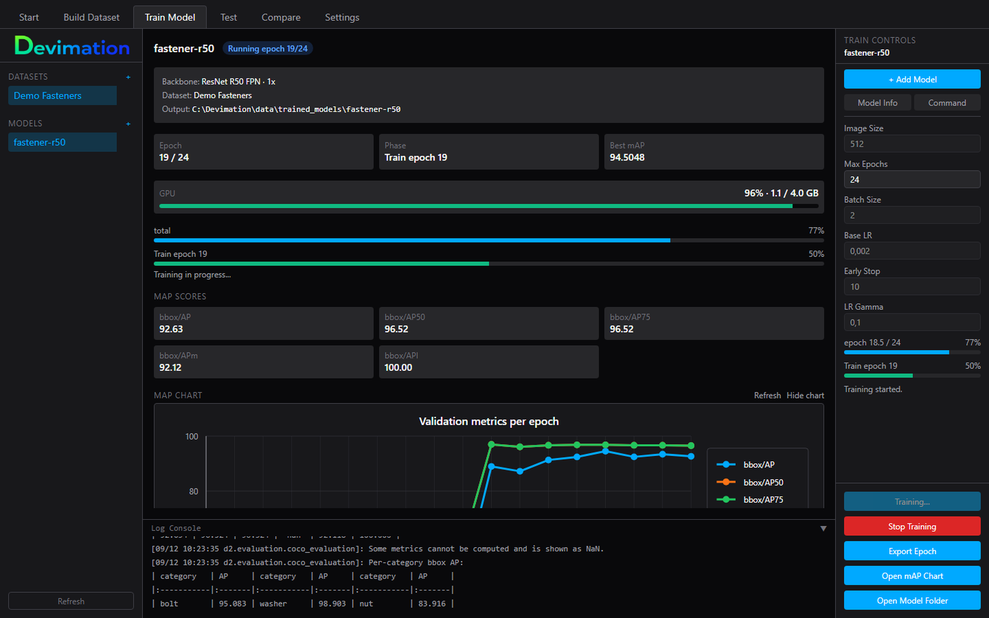Stop the training run

point(912,527)
